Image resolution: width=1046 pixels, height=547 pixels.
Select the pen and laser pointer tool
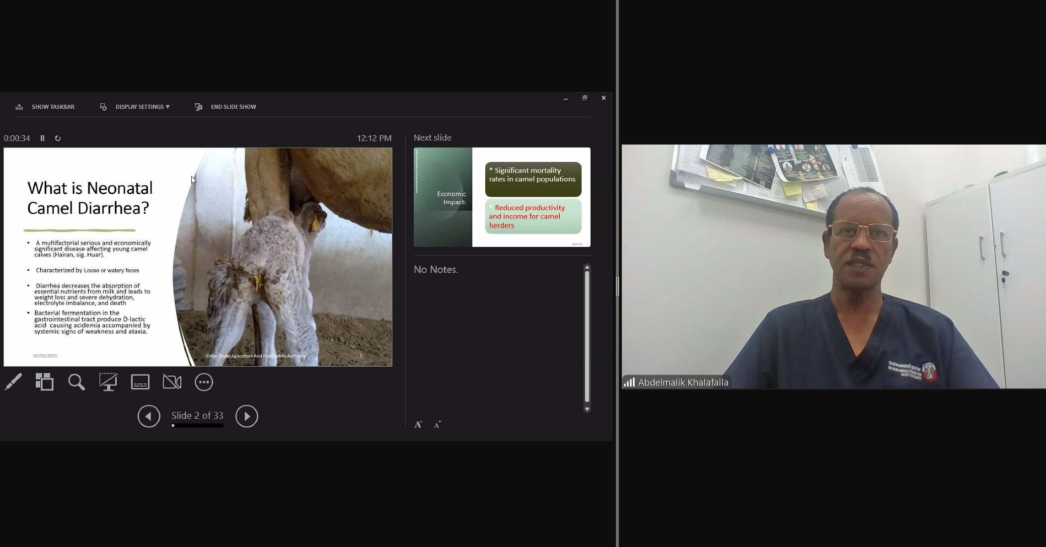tap(13, 382)
